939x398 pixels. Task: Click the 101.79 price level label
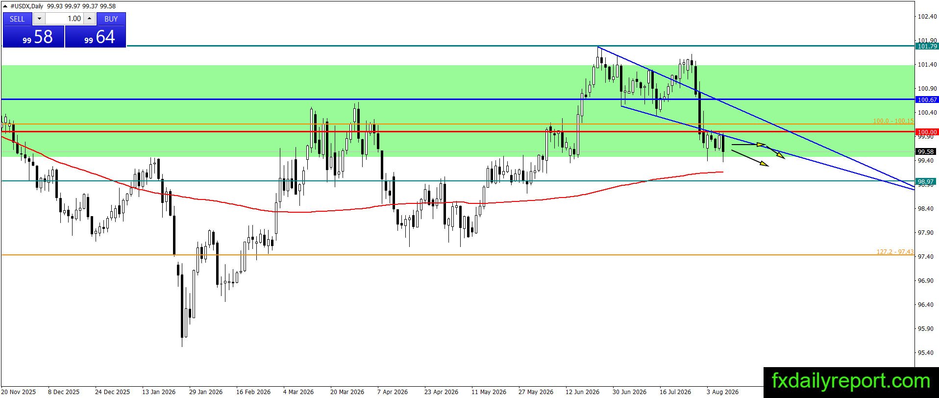927,47
